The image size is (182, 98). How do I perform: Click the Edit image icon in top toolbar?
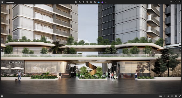coord(76,2)
